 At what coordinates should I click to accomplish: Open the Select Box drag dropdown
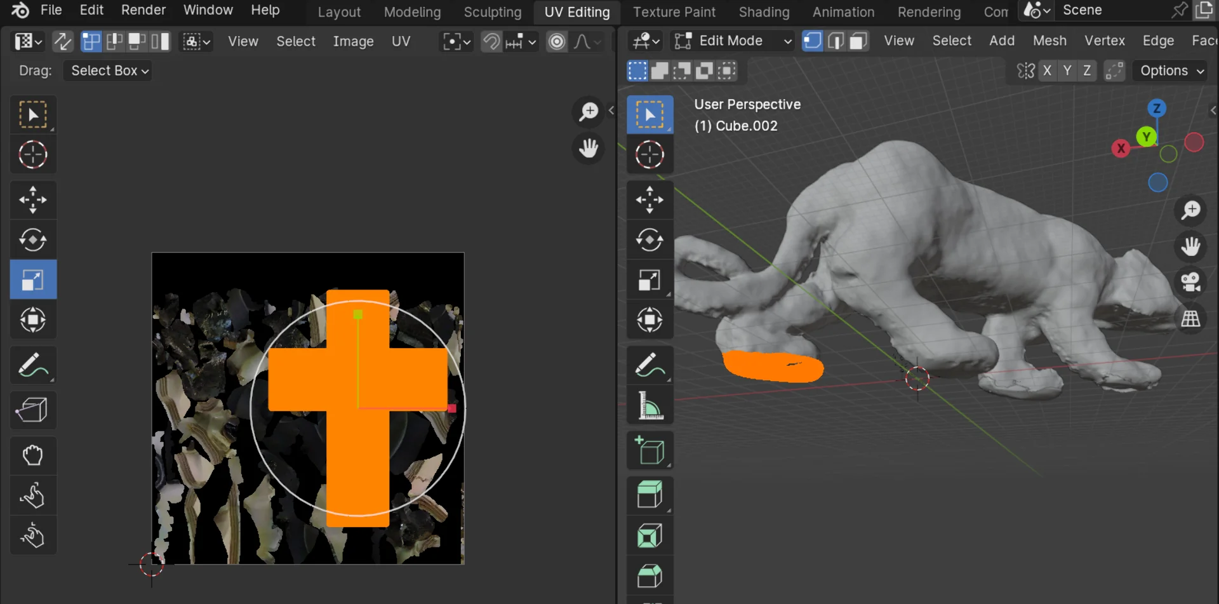click(x=108, y=71)
